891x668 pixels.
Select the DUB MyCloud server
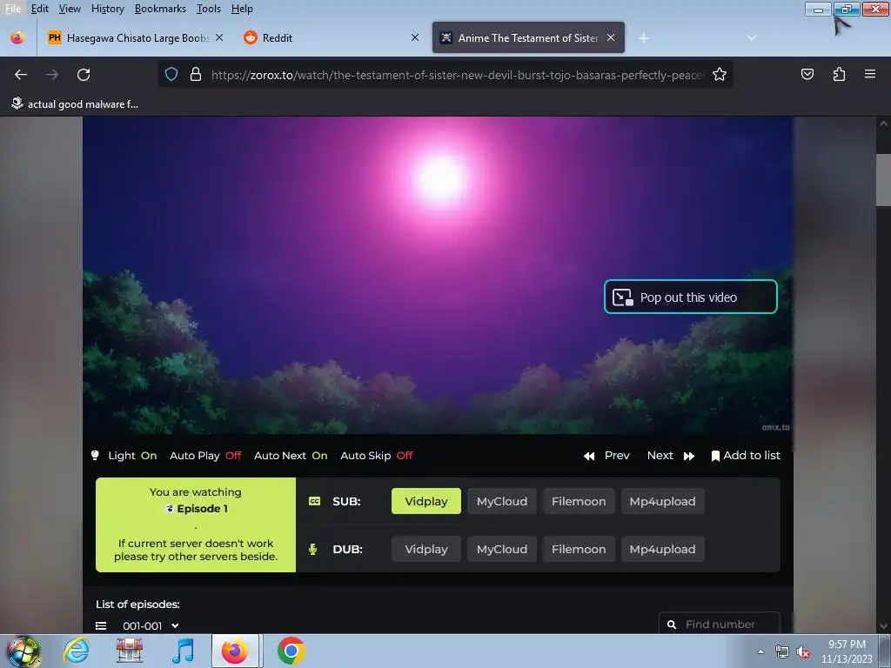point(502,550)
